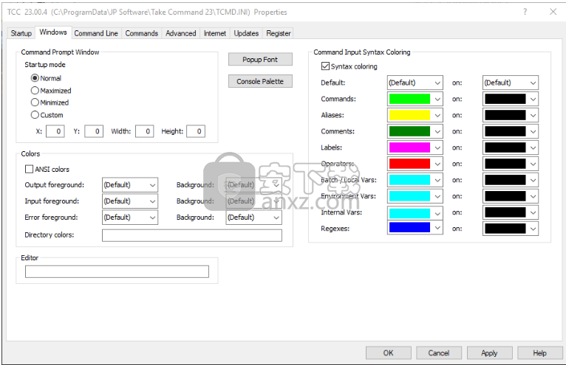Expand the Operators background color arrow
The height and width of the screenshot is (365, 566).
[533, 164]
